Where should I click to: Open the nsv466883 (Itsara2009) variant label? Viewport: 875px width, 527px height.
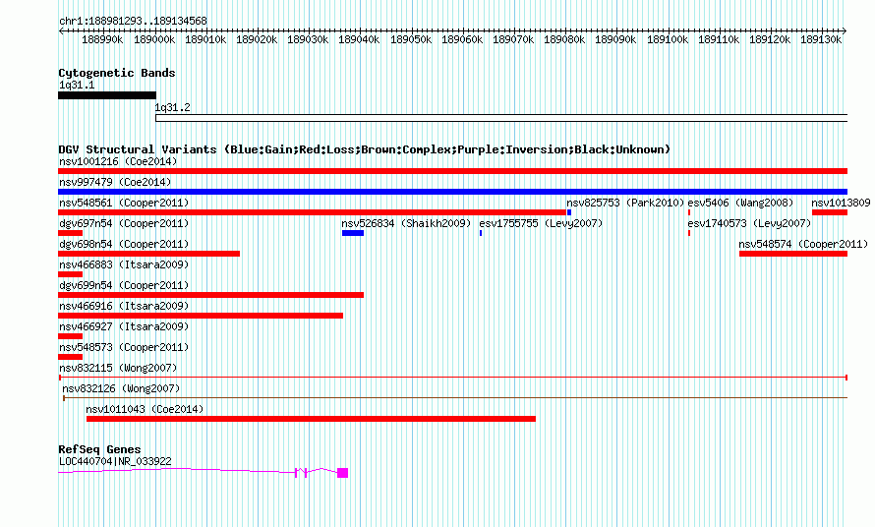124,264
